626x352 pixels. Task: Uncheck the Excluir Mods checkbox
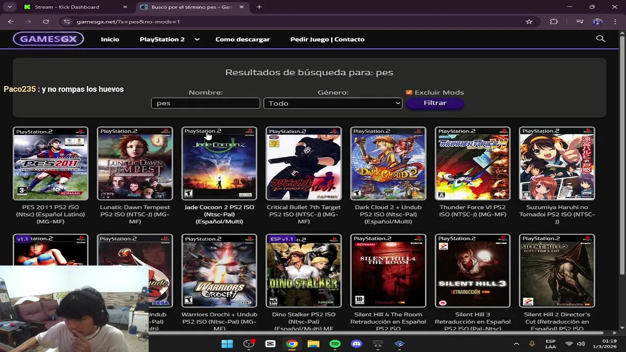(409, 92)
